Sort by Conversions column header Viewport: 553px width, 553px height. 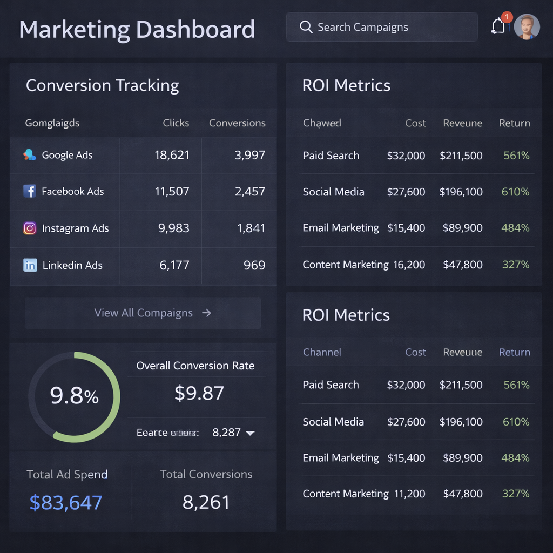(x=237, y=123)
